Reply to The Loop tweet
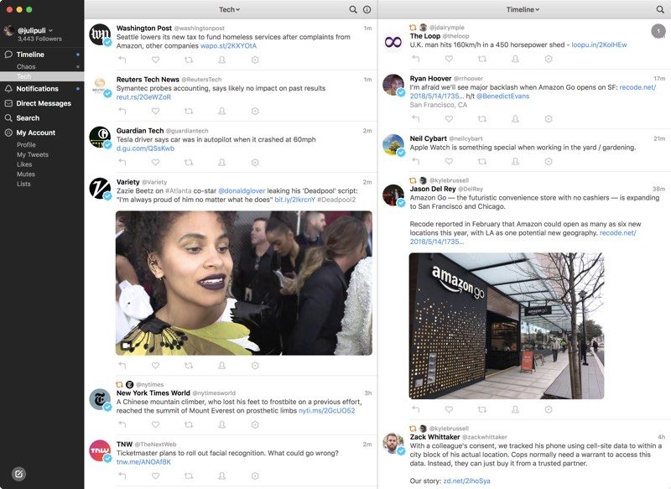Viewport: 671px width, 489px height. tap(415, 59)
